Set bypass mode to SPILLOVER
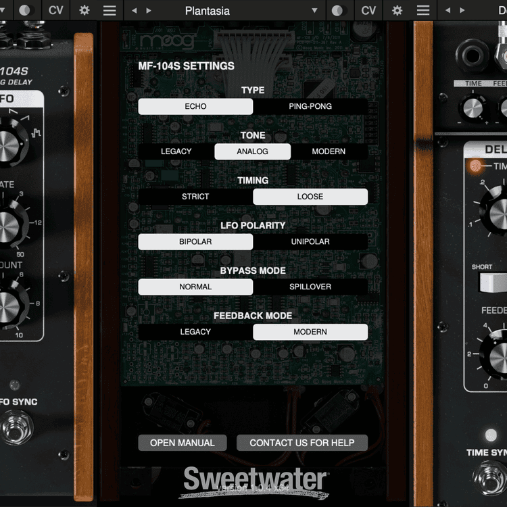The width and height of the screenshot is (507, 507). point(310,287)
